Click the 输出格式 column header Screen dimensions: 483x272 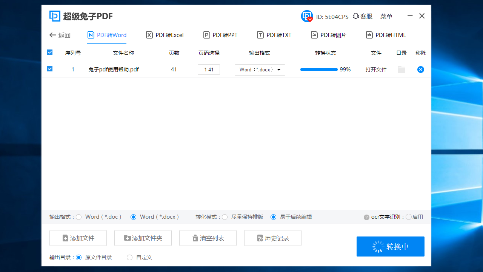pyautogui.click(x=260, y=53)
